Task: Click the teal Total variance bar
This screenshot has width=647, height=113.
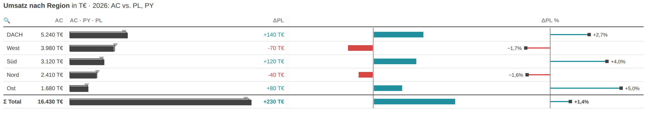Action: pos(414,102)
